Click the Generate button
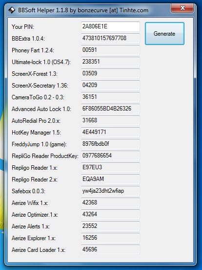 point(164,34)
